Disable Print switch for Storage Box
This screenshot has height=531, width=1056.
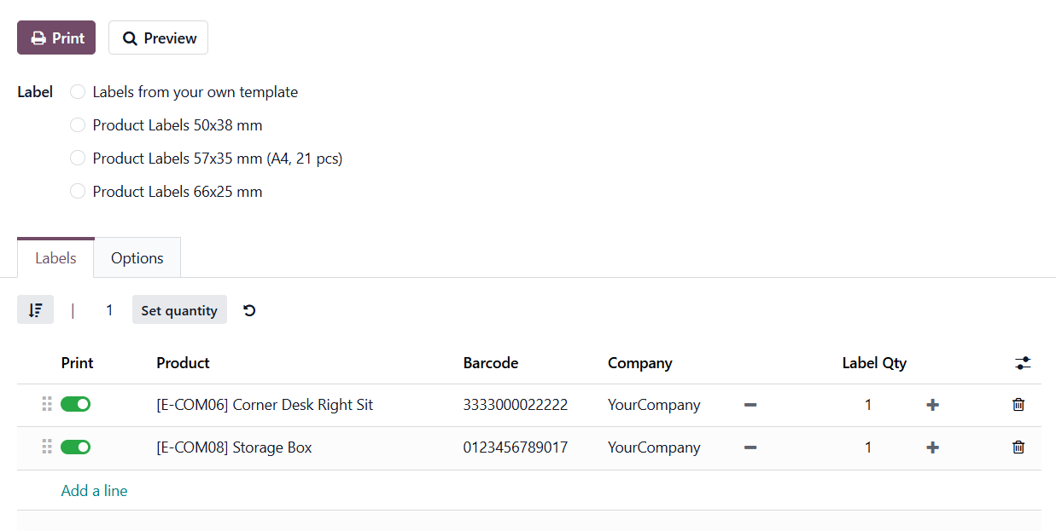coord(76,447)
